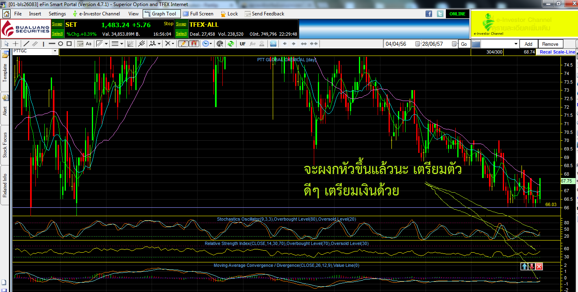
Task: Open the start date 04/04/56 calendar picker
Action: (417, 44)
